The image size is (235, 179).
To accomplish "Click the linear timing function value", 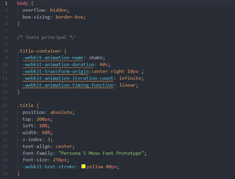I will [x=129, y=85].
